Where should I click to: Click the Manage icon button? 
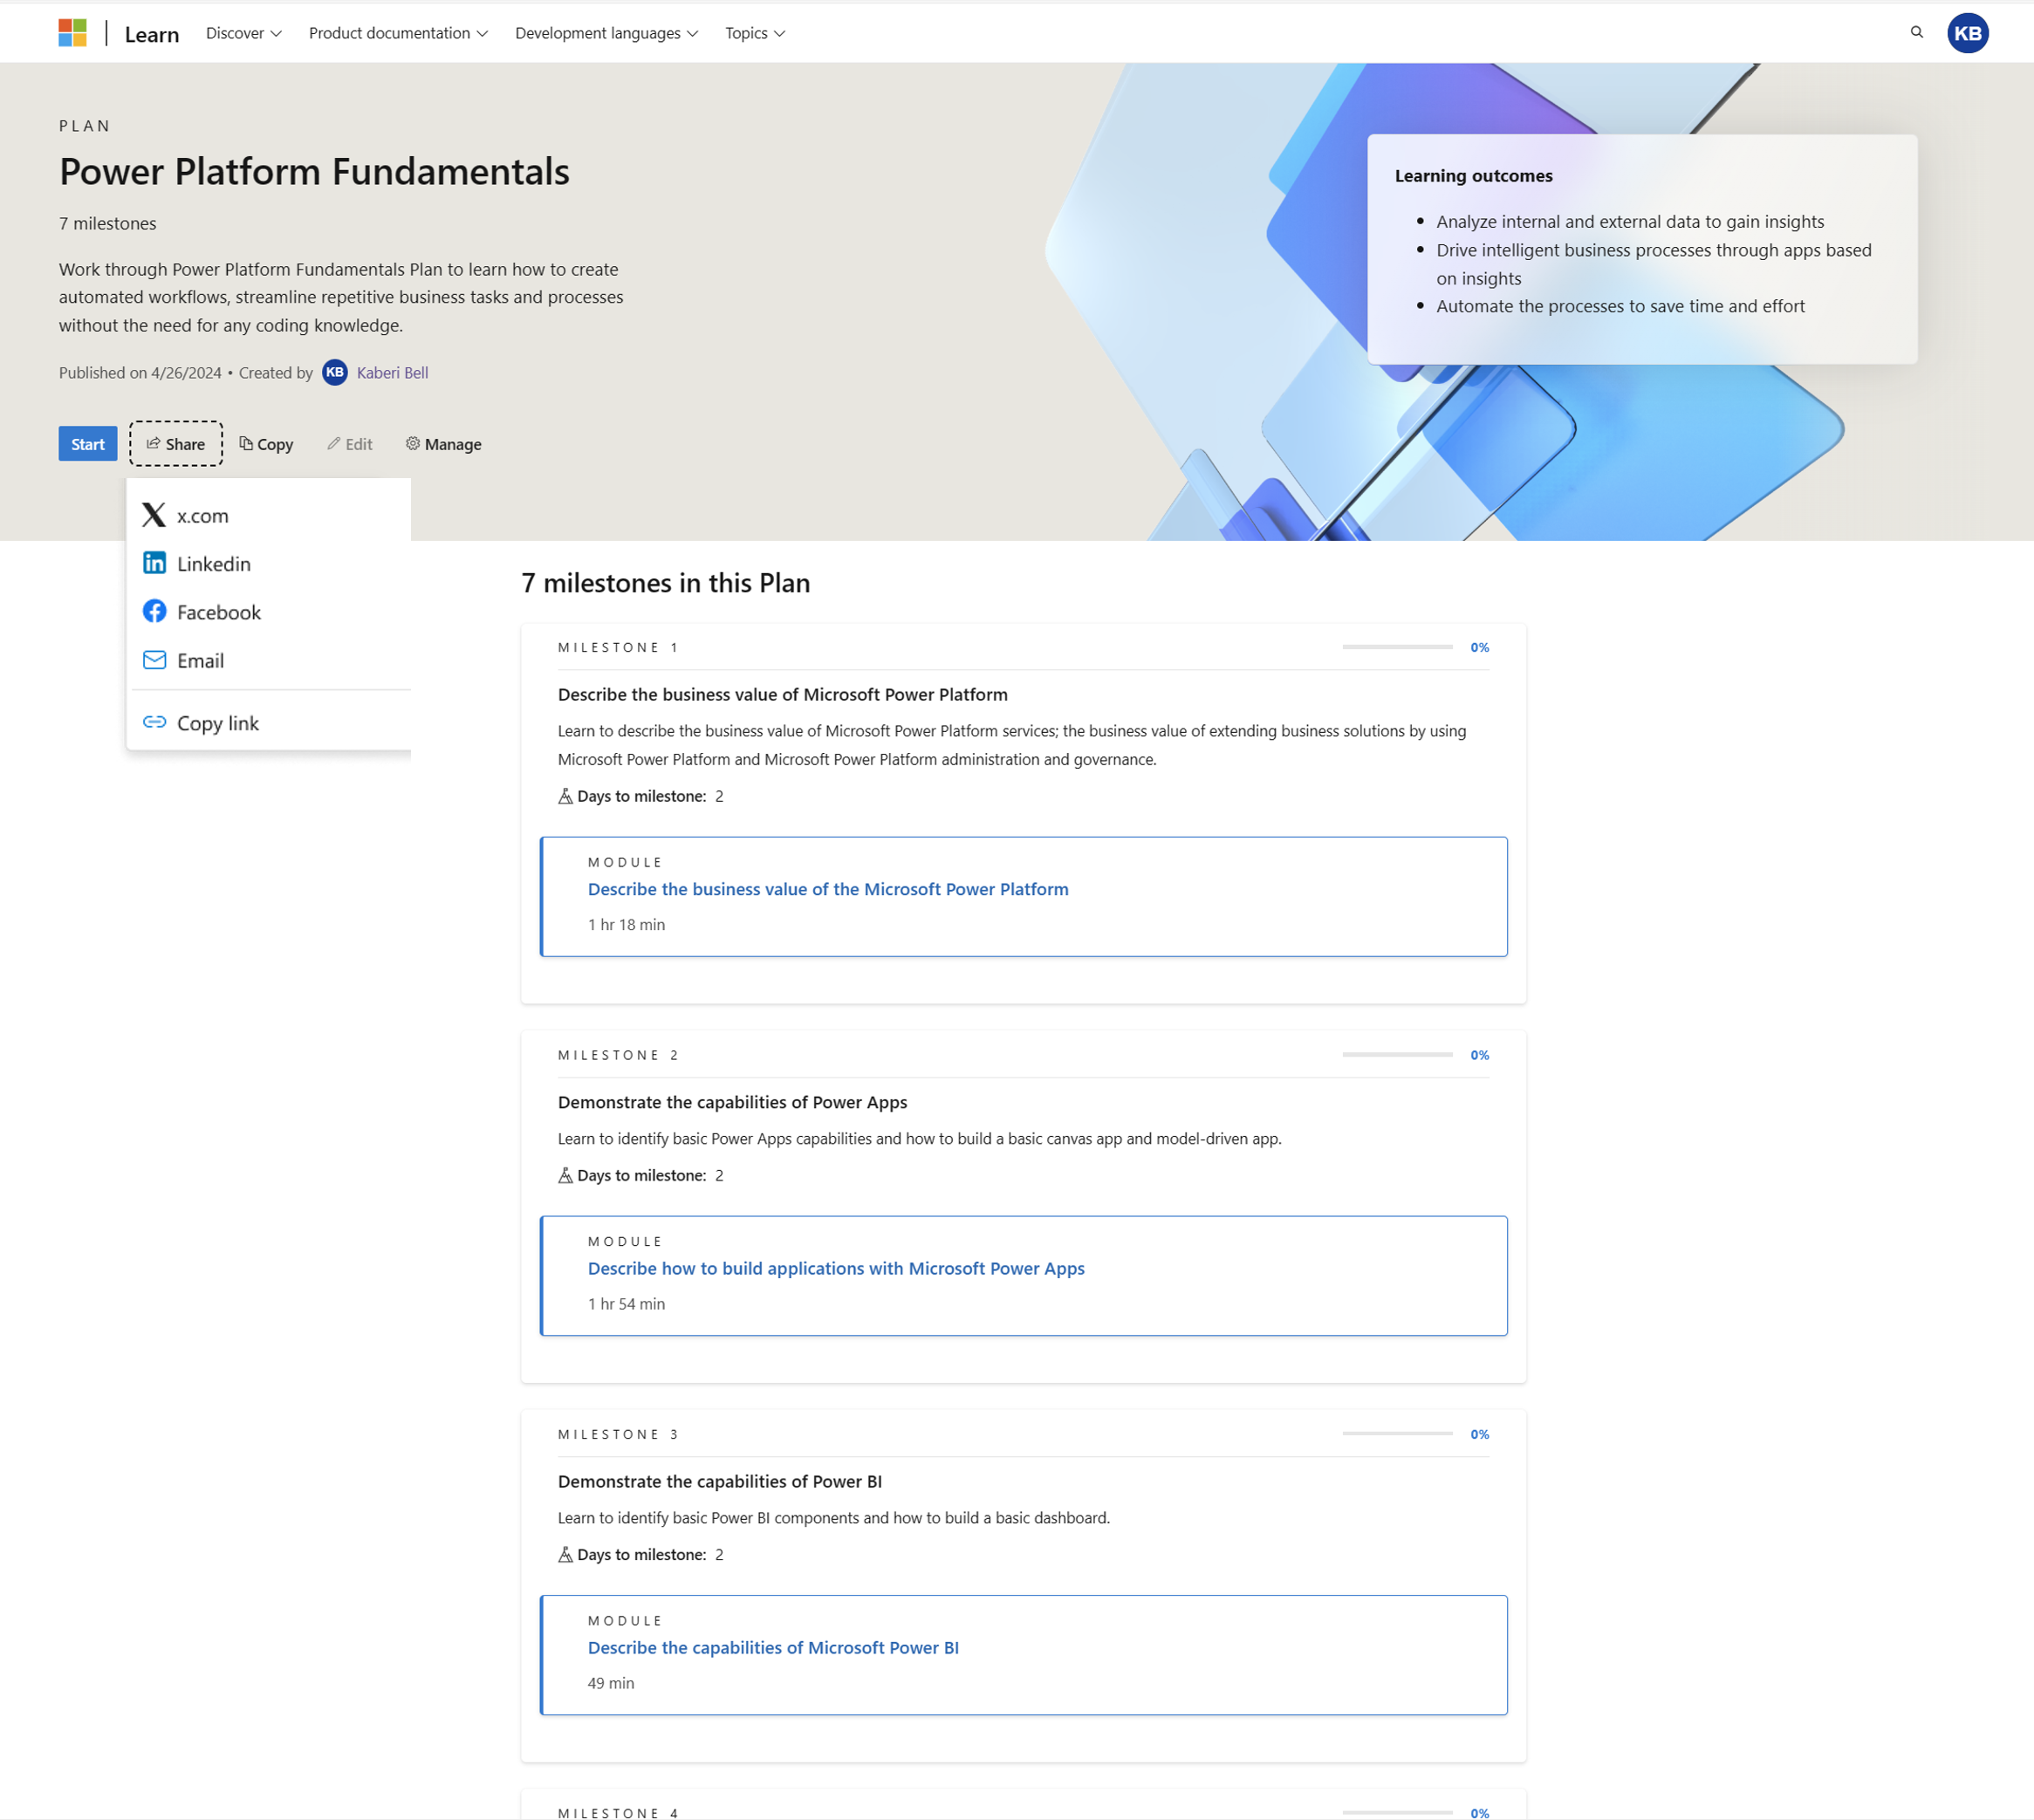(x=409, y=442)
